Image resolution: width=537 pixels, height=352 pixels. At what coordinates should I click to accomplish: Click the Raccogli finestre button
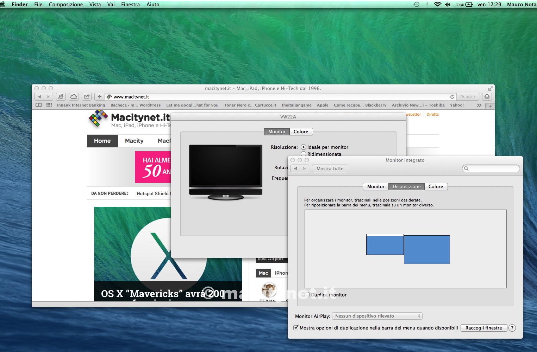483,328
